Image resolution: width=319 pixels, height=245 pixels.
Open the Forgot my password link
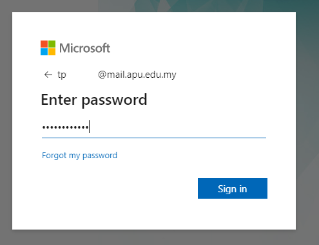[x=79, y=155]
